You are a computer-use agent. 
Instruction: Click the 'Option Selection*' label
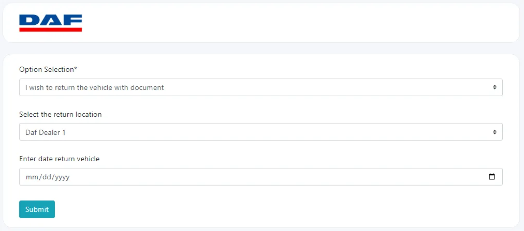[48, 69]
